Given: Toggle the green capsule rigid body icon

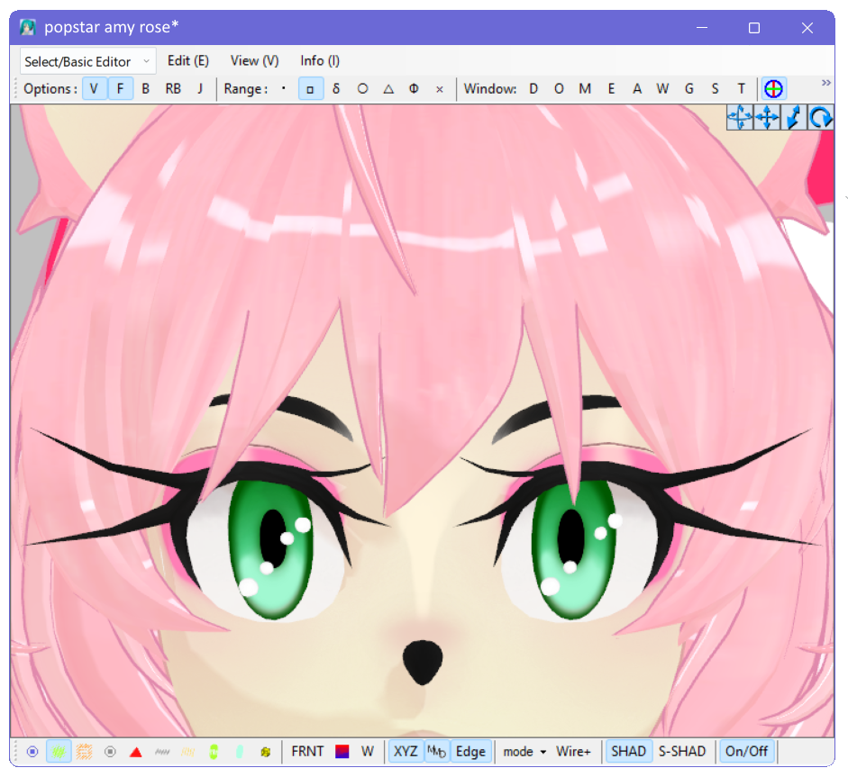Looking at the screenshot, I should coord(214,752).
